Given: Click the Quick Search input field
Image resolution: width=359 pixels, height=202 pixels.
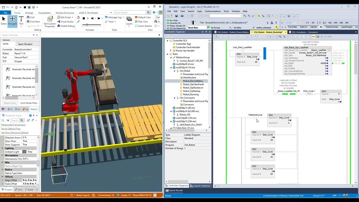Looking at the screenshot, I should coord(130,12).
